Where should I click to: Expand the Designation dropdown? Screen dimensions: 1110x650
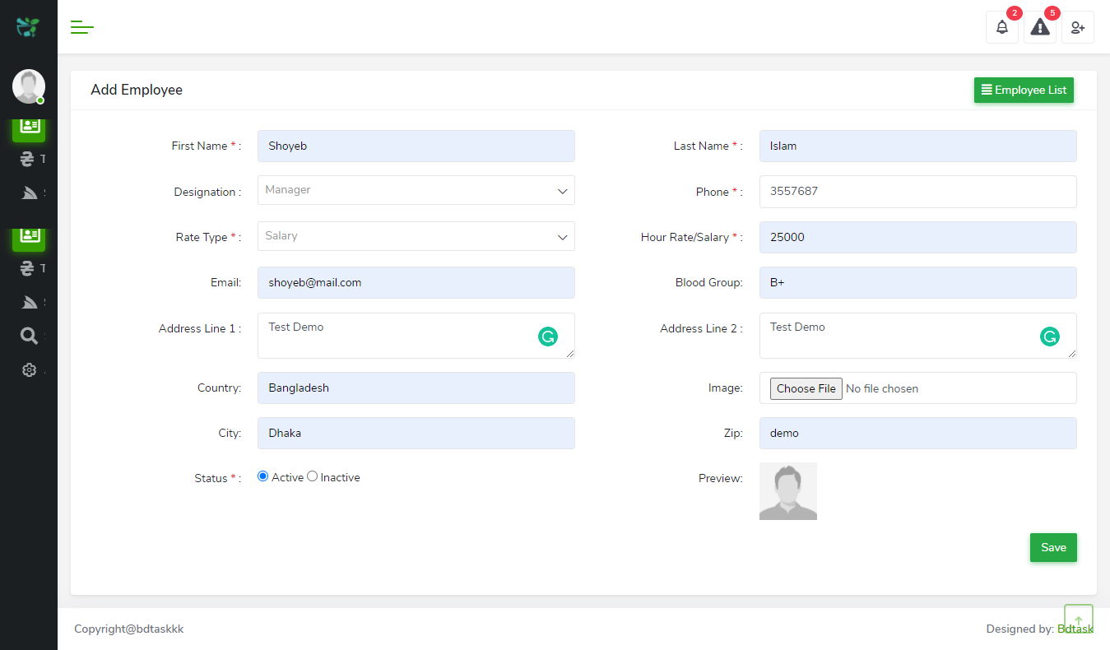[x=416, y=190]
